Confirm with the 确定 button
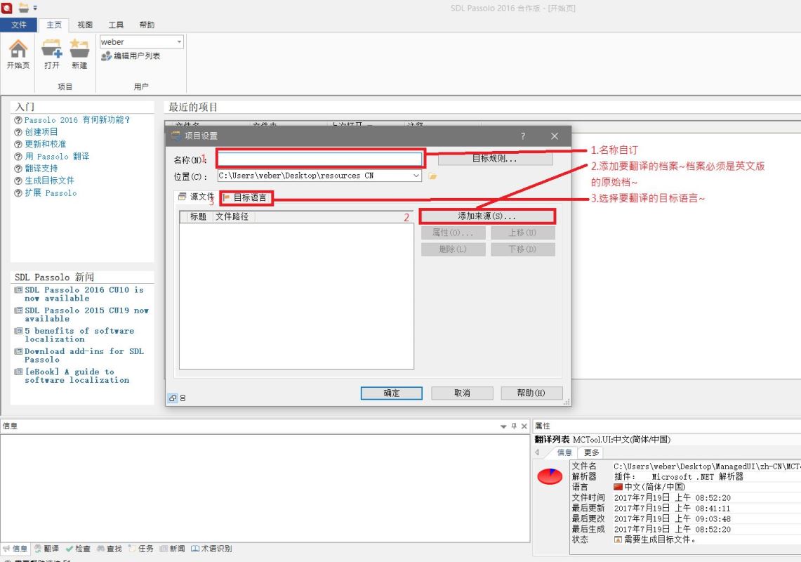The image size is (801, 562). 391,393
